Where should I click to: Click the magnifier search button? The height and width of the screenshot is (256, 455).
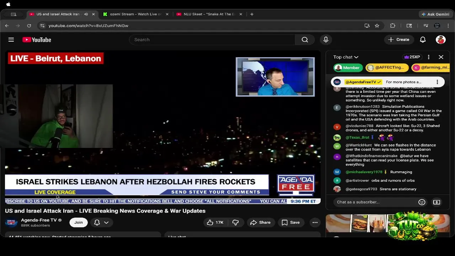coord(305,39)
